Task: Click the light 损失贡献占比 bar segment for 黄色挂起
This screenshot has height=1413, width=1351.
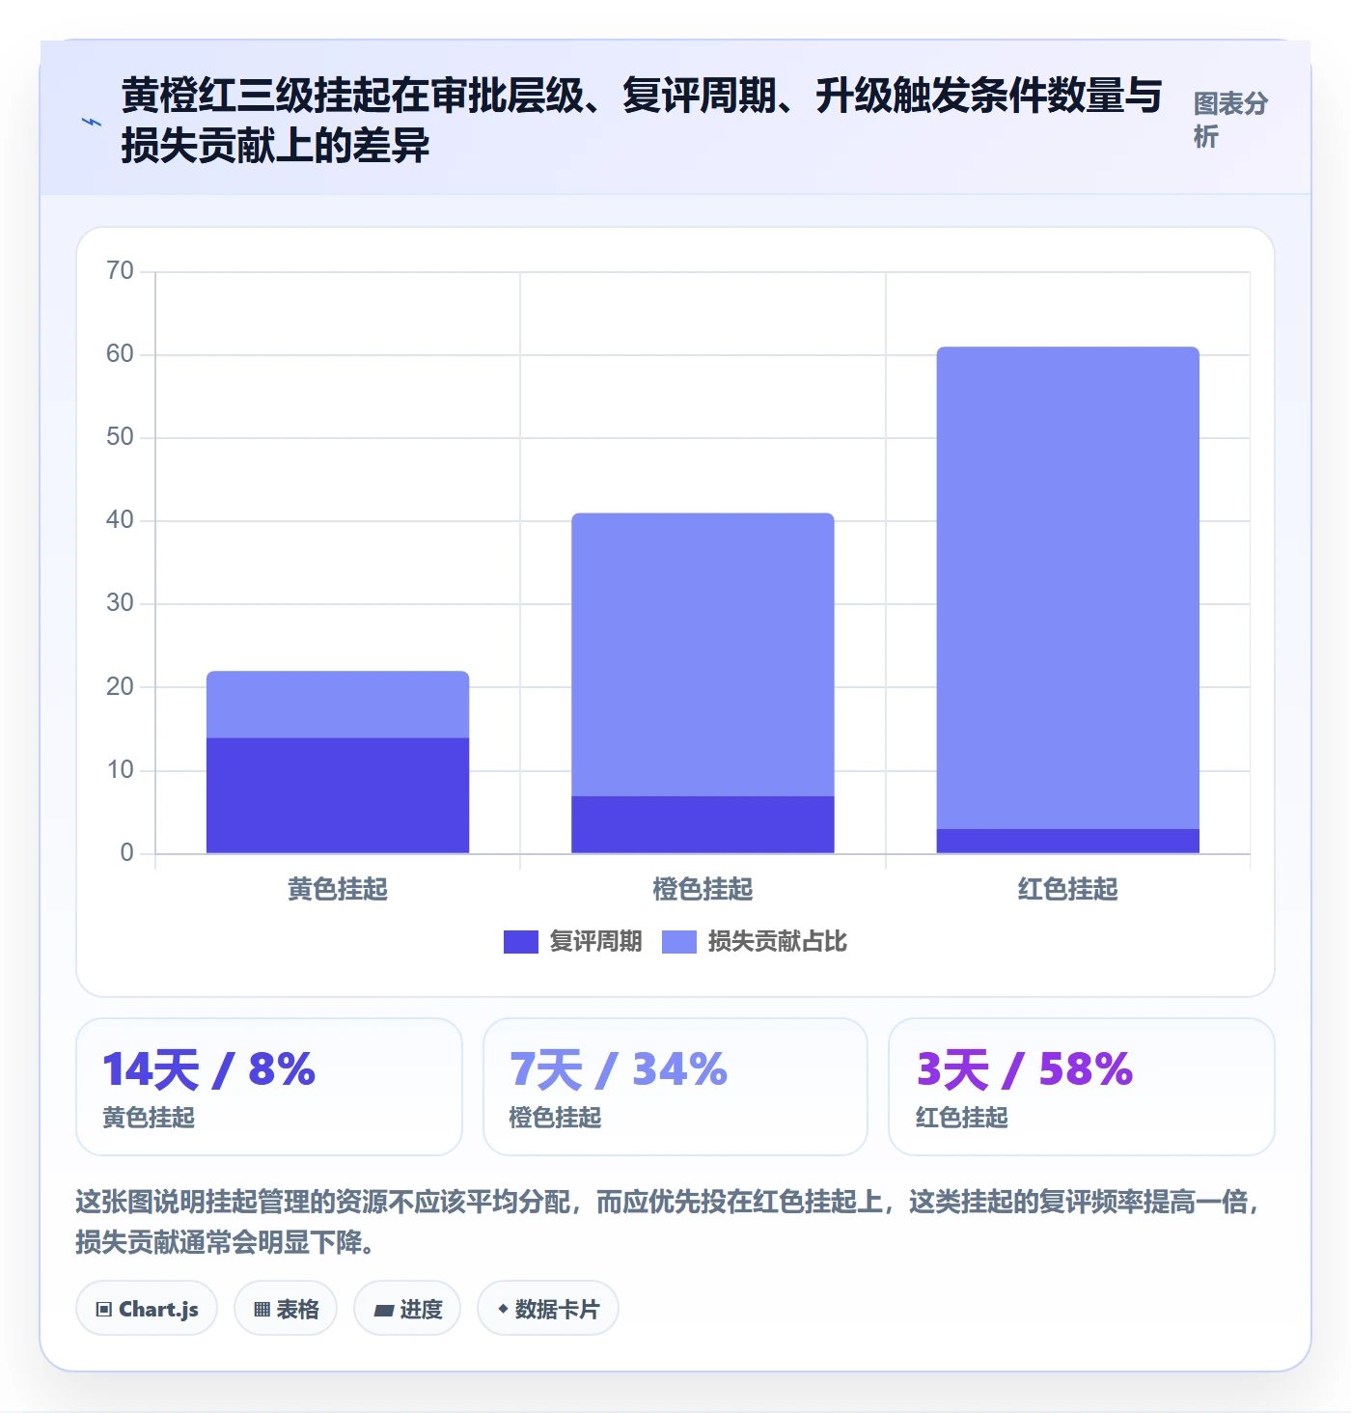Action: [338, 705]
